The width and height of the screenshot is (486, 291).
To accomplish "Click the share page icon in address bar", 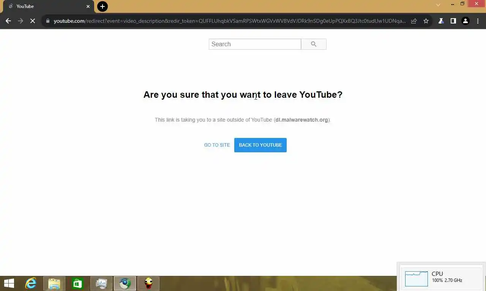I will pos(414,21).
